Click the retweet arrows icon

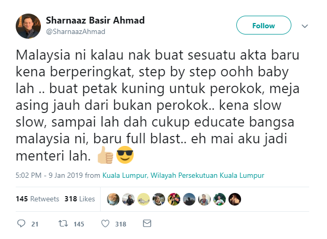[x=63, y=224]
